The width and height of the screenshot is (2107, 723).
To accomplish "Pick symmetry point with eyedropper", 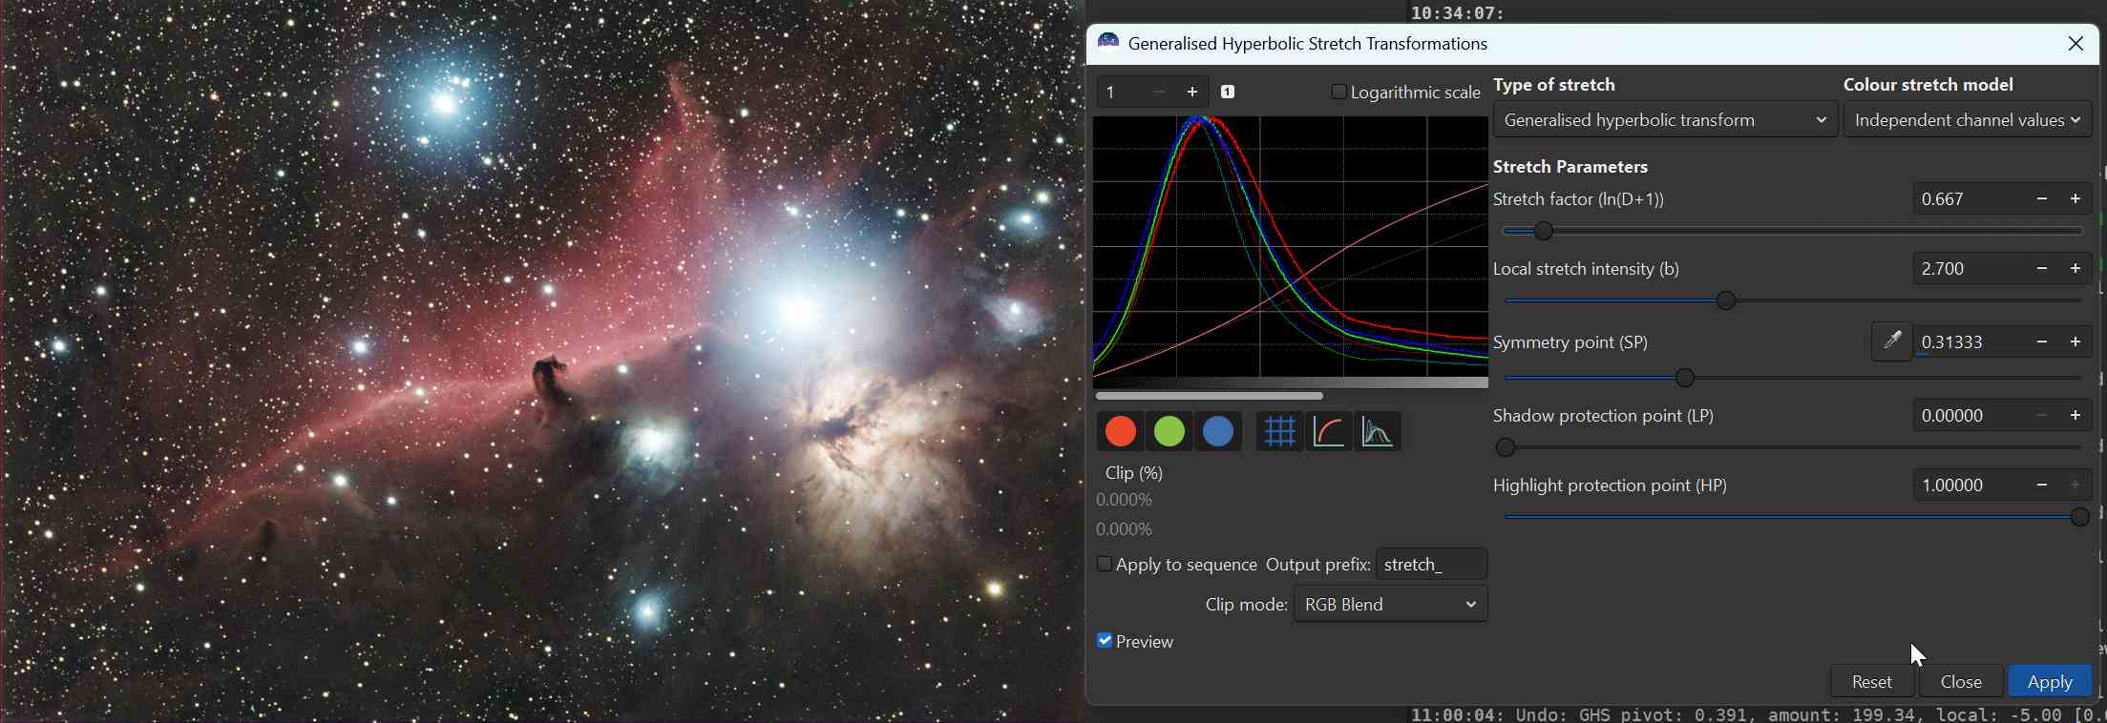I will point(1891,341).
